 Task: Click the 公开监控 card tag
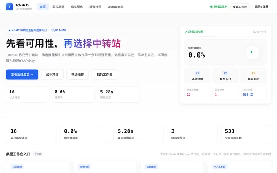17,167
